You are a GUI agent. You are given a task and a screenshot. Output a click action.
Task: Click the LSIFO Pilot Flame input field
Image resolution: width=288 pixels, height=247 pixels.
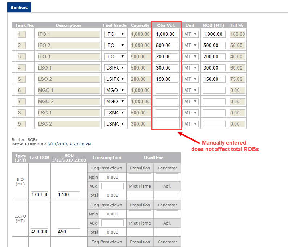pyautogui.click(x=140, y=232)
